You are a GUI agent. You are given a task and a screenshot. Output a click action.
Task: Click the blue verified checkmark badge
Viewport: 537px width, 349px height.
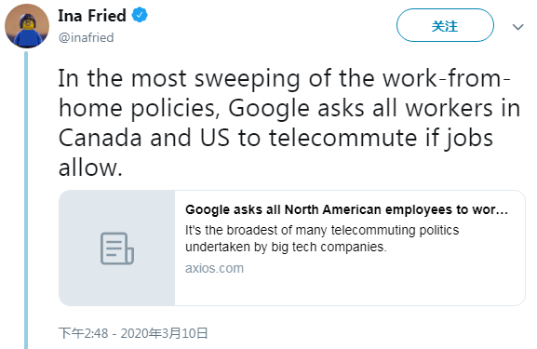[140, 16]
